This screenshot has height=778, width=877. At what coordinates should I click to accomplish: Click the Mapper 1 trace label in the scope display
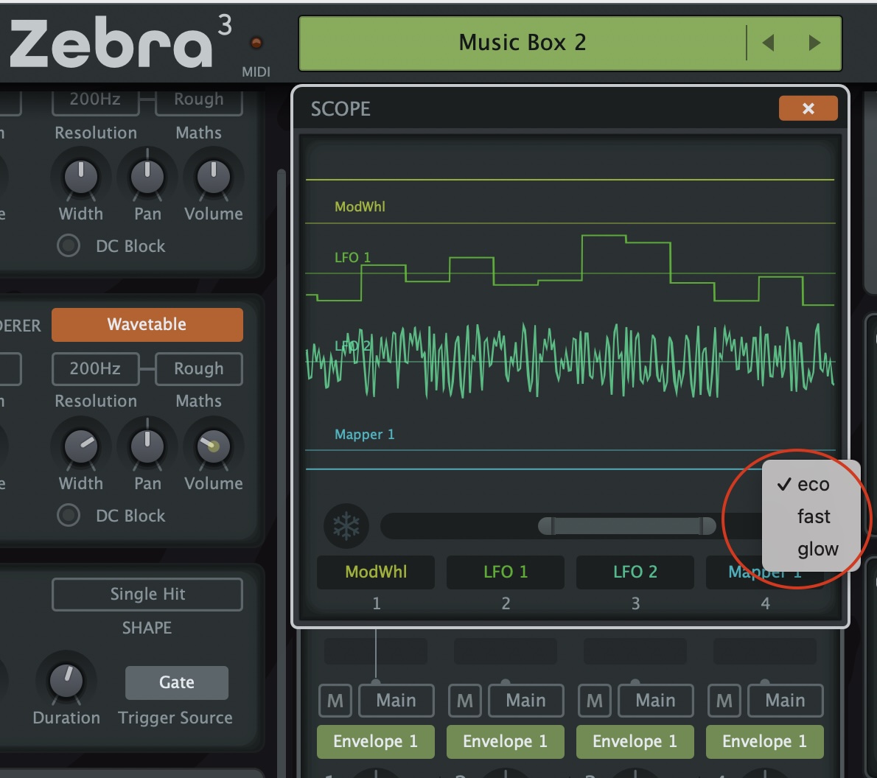(364, 435)
